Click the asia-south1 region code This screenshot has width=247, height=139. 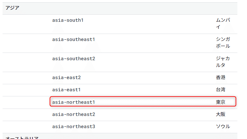coord(68,20)
